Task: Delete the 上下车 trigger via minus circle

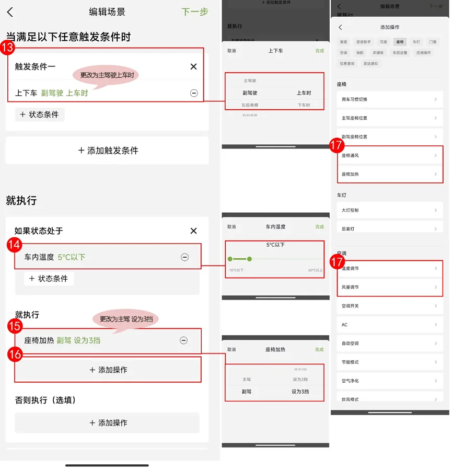Action: coord(194,93)
